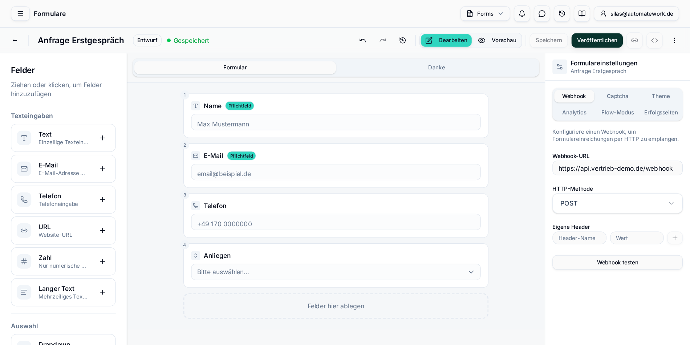Add a Telefon field with plus
The height and width of the screenshot is (345, 690).
click(103, 200)
